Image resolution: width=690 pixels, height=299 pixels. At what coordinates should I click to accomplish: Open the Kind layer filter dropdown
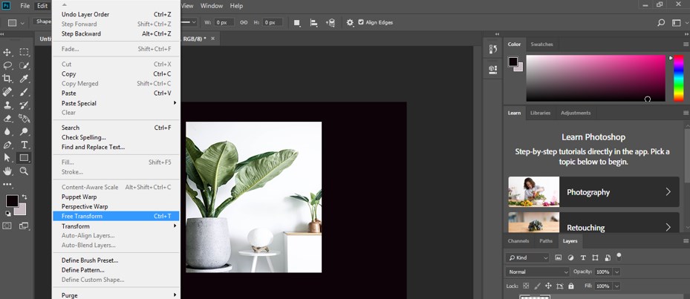pos(528,257)
